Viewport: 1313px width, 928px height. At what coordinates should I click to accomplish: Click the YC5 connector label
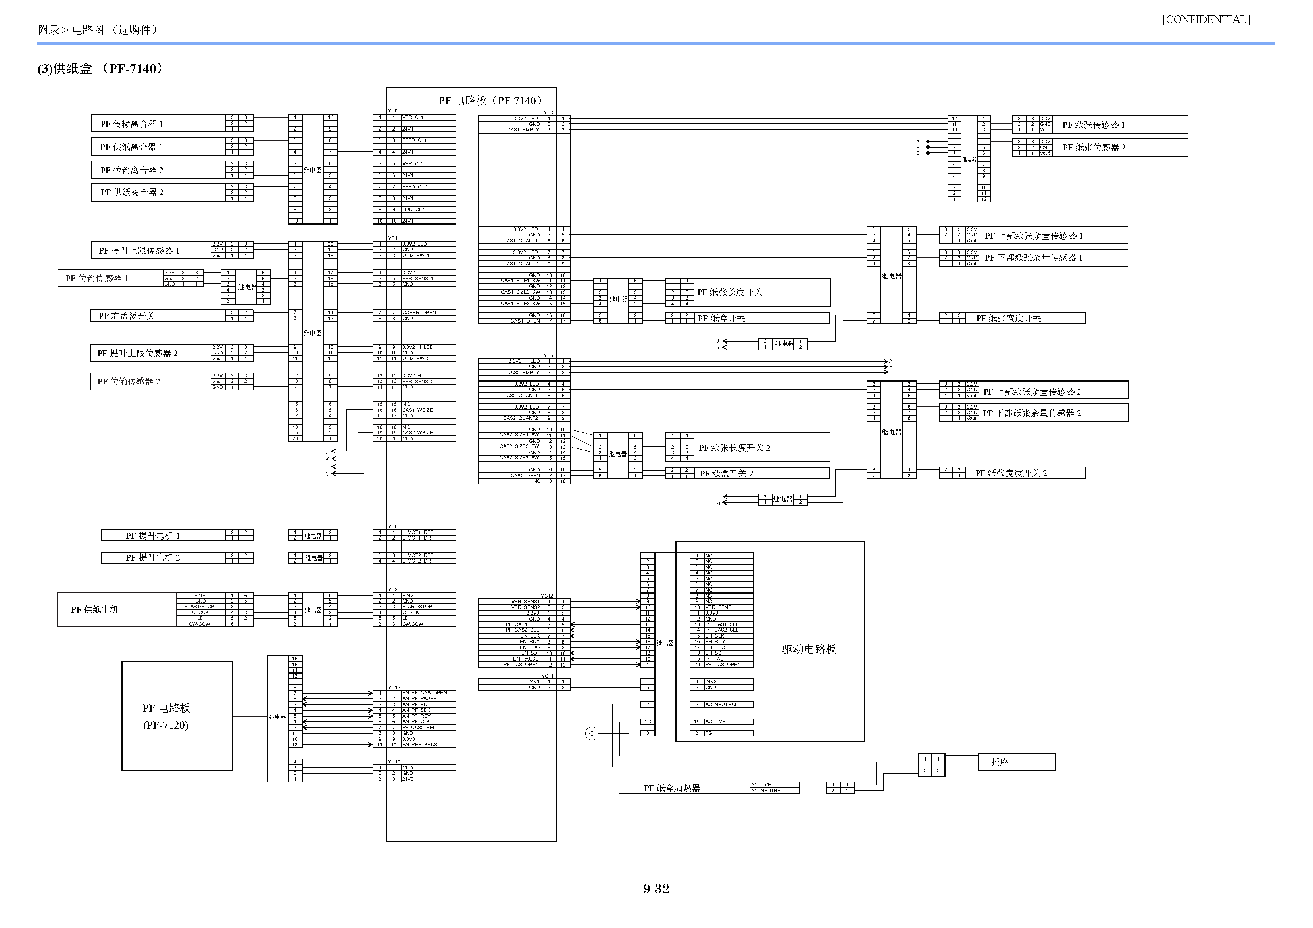548,355
